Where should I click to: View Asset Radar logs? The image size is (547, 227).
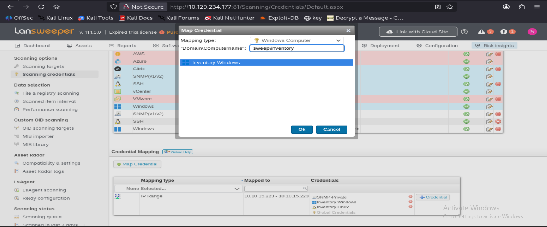coord(43,171)
